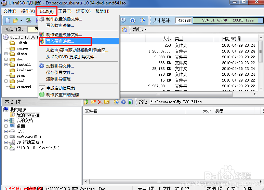
Task: Click the green disc icon beside 制作多重启动光碟
Action: 42,94
